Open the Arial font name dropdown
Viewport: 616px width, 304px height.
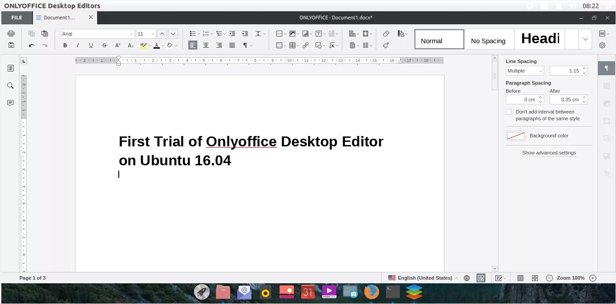coord(131,34)
